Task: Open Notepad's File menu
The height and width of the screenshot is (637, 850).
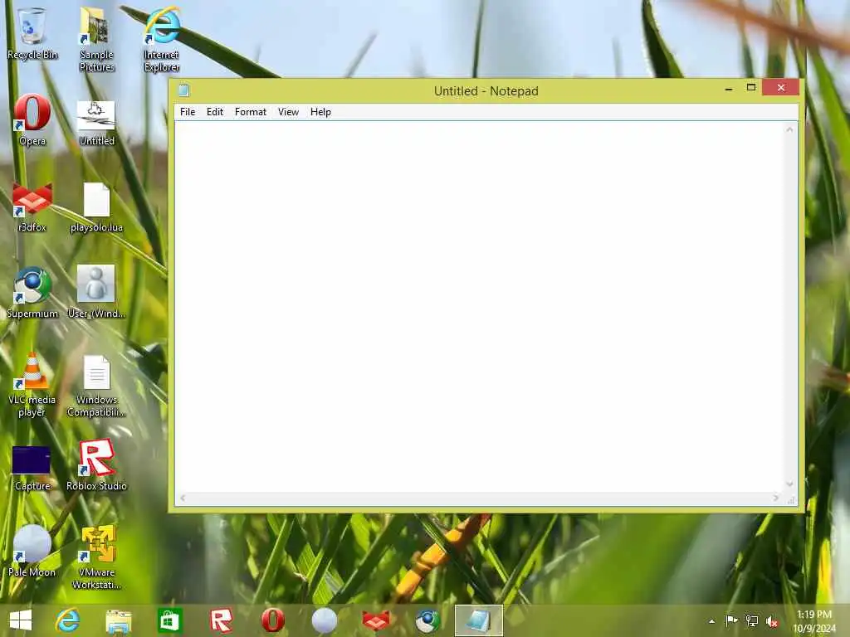Action: pyautogui.click(x=188, y=112)
